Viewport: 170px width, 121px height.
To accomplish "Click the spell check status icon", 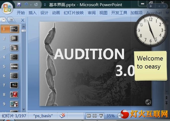I will click(x=62, y=116).
